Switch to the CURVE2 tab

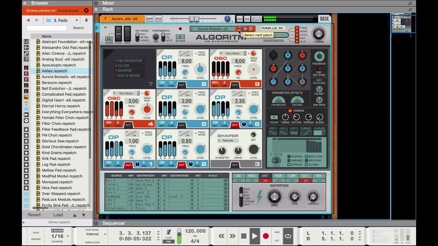319,131
